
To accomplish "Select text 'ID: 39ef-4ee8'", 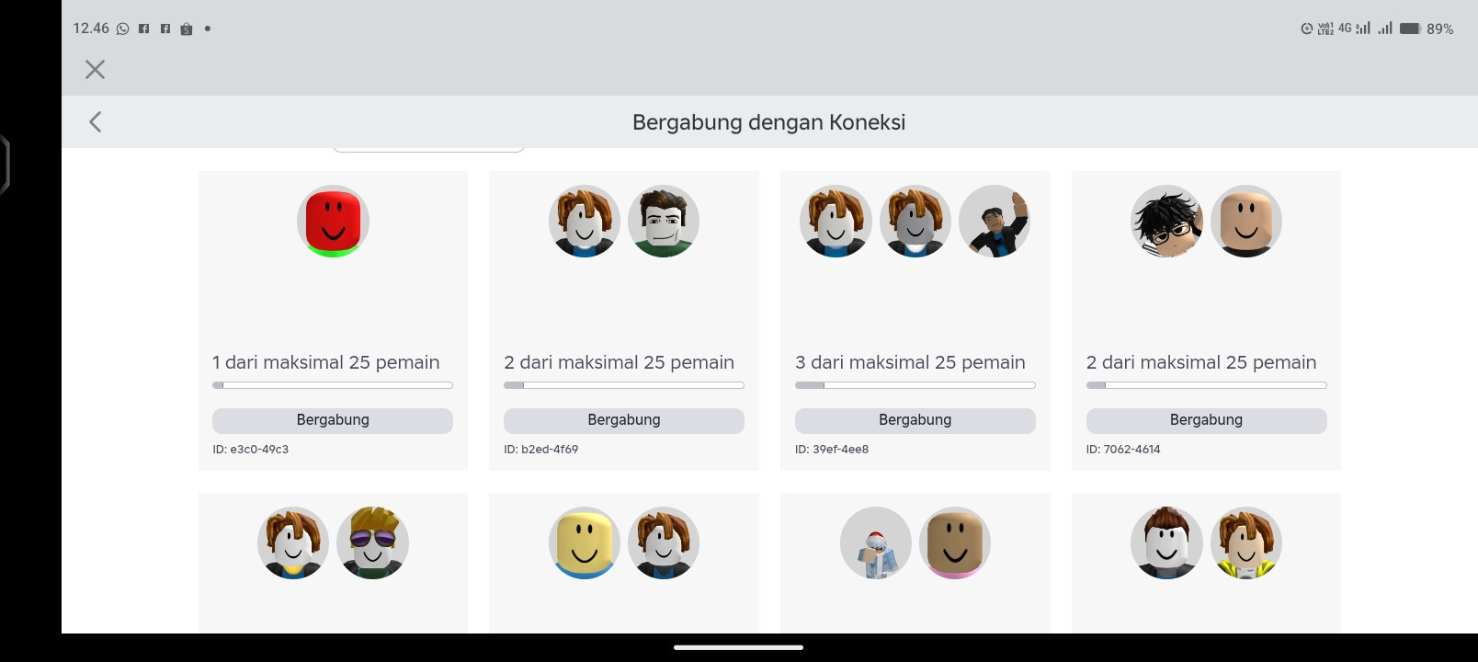I will click(x=832, y=450).
